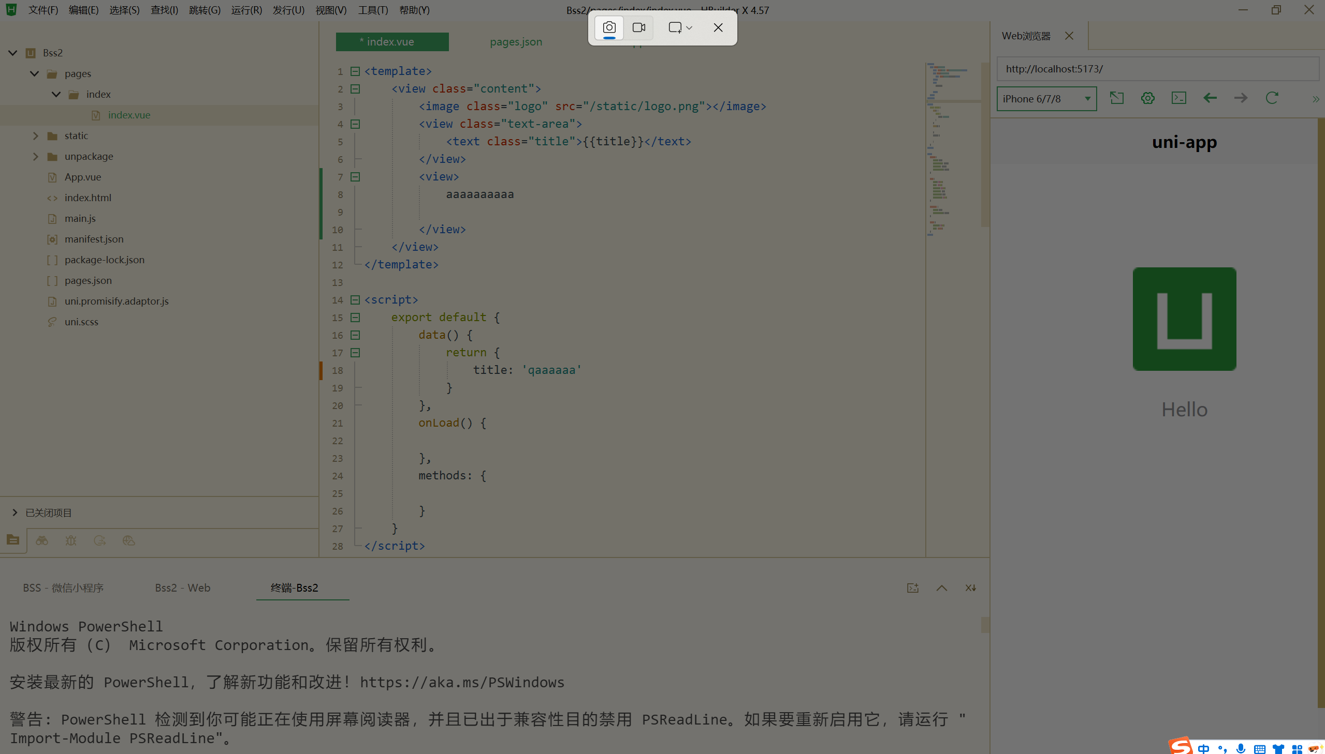Open the binoculars search panel
Image resolution: width=1325 pixels, height=754 pixels.
pyautogui.click(x=42, y=540)
